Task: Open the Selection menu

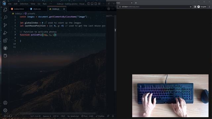Action: click(24, 4)
